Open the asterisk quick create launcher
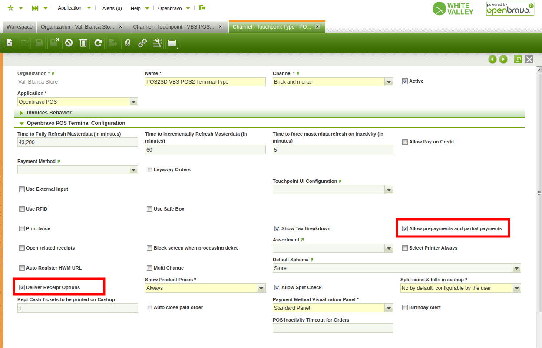Image resolution: width=542 pixels, height=348 pixels. tap(11, 8)
